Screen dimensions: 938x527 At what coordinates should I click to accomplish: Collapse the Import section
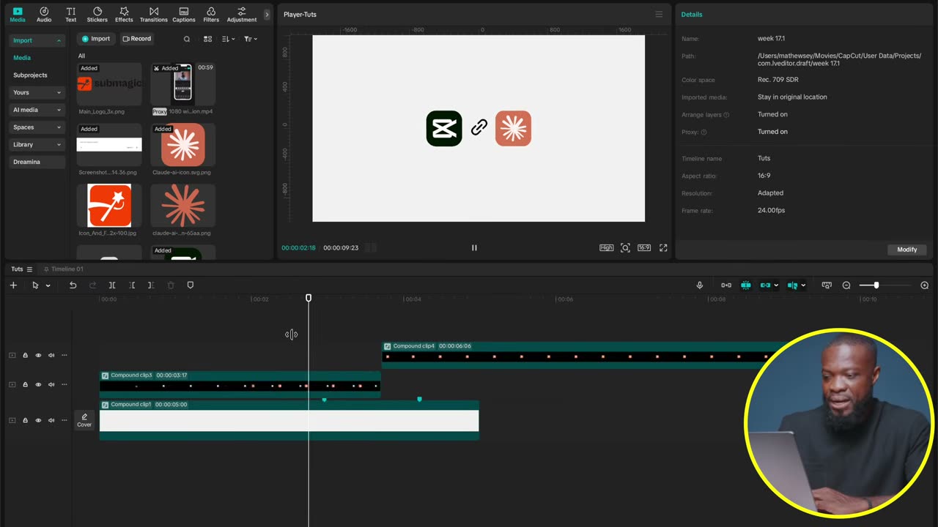click(x=37, y=40)
